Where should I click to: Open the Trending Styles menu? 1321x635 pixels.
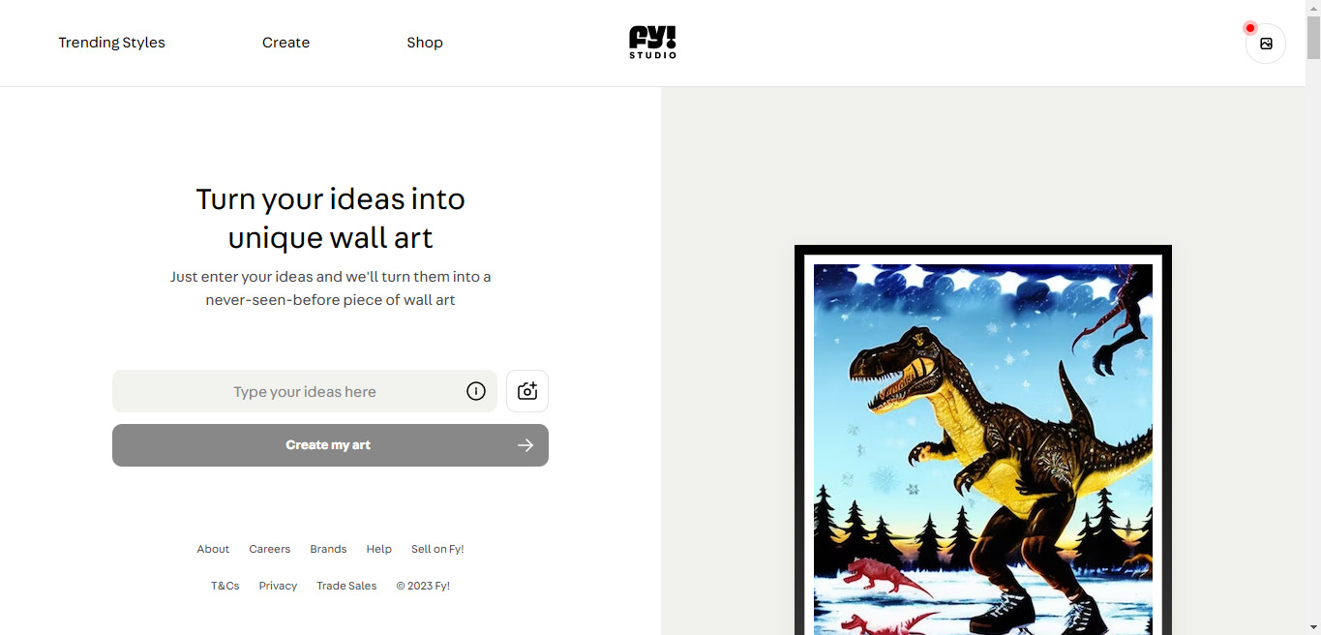[x=111, y=43]
